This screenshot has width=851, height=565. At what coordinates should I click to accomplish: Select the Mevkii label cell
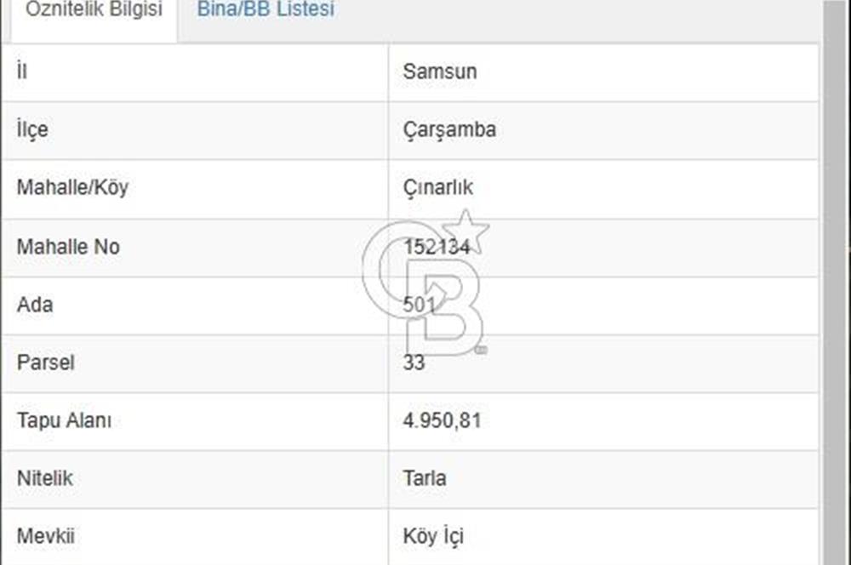[x=195, y=537]
